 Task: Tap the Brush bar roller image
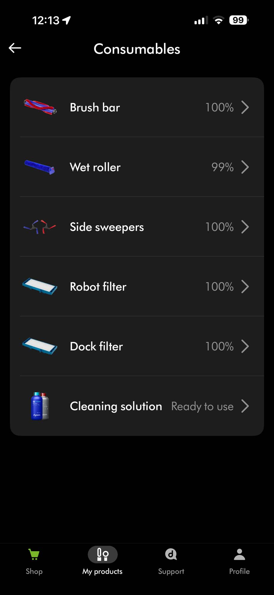coord(40,107)
